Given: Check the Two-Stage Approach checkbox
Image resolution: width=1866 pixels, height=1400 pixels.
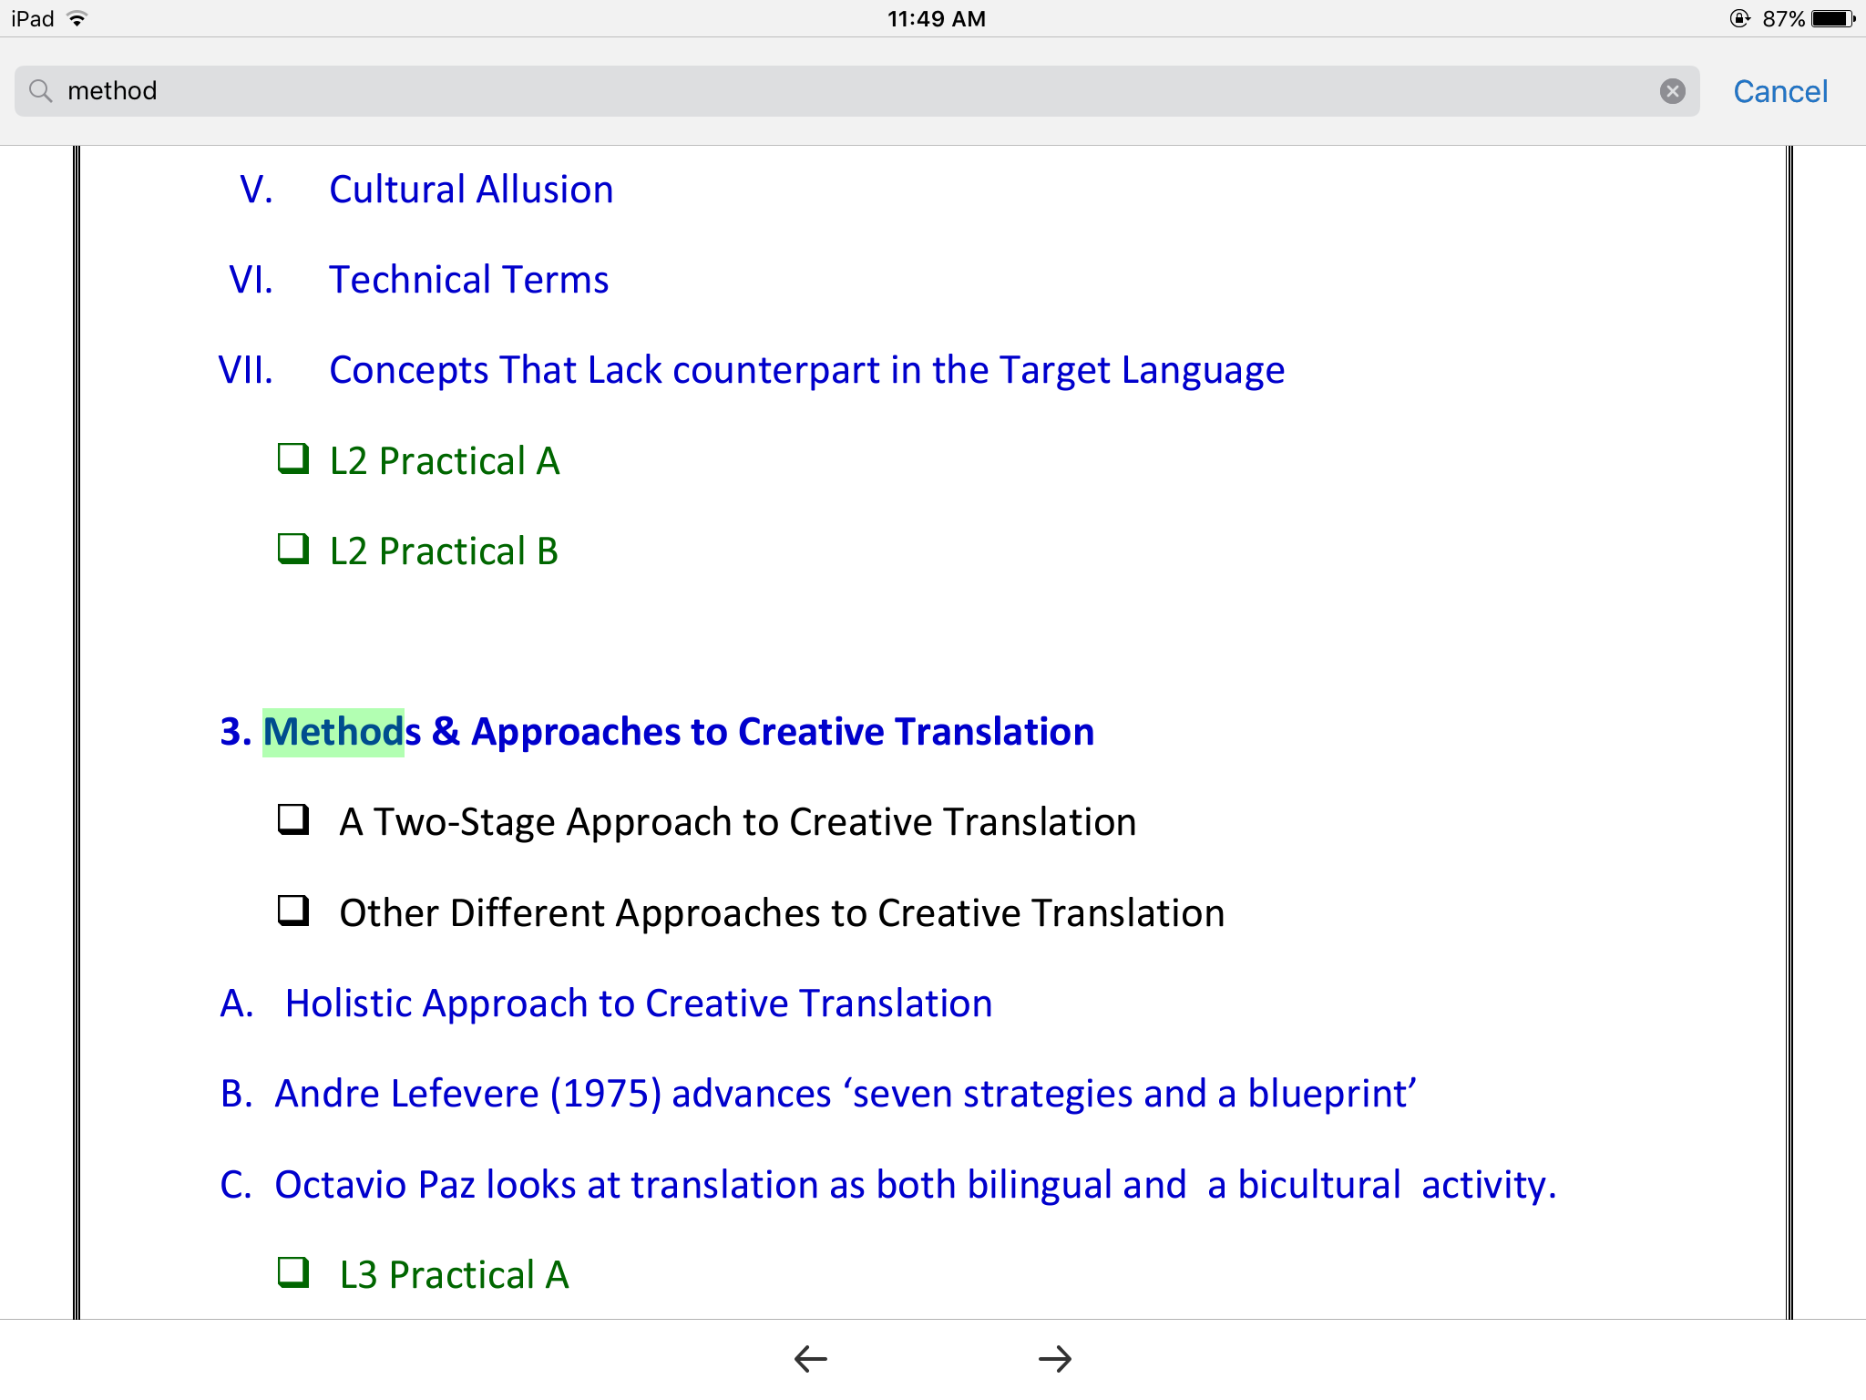Looking at the screenshot, I should pyautogui.click(x=293, y=819).
